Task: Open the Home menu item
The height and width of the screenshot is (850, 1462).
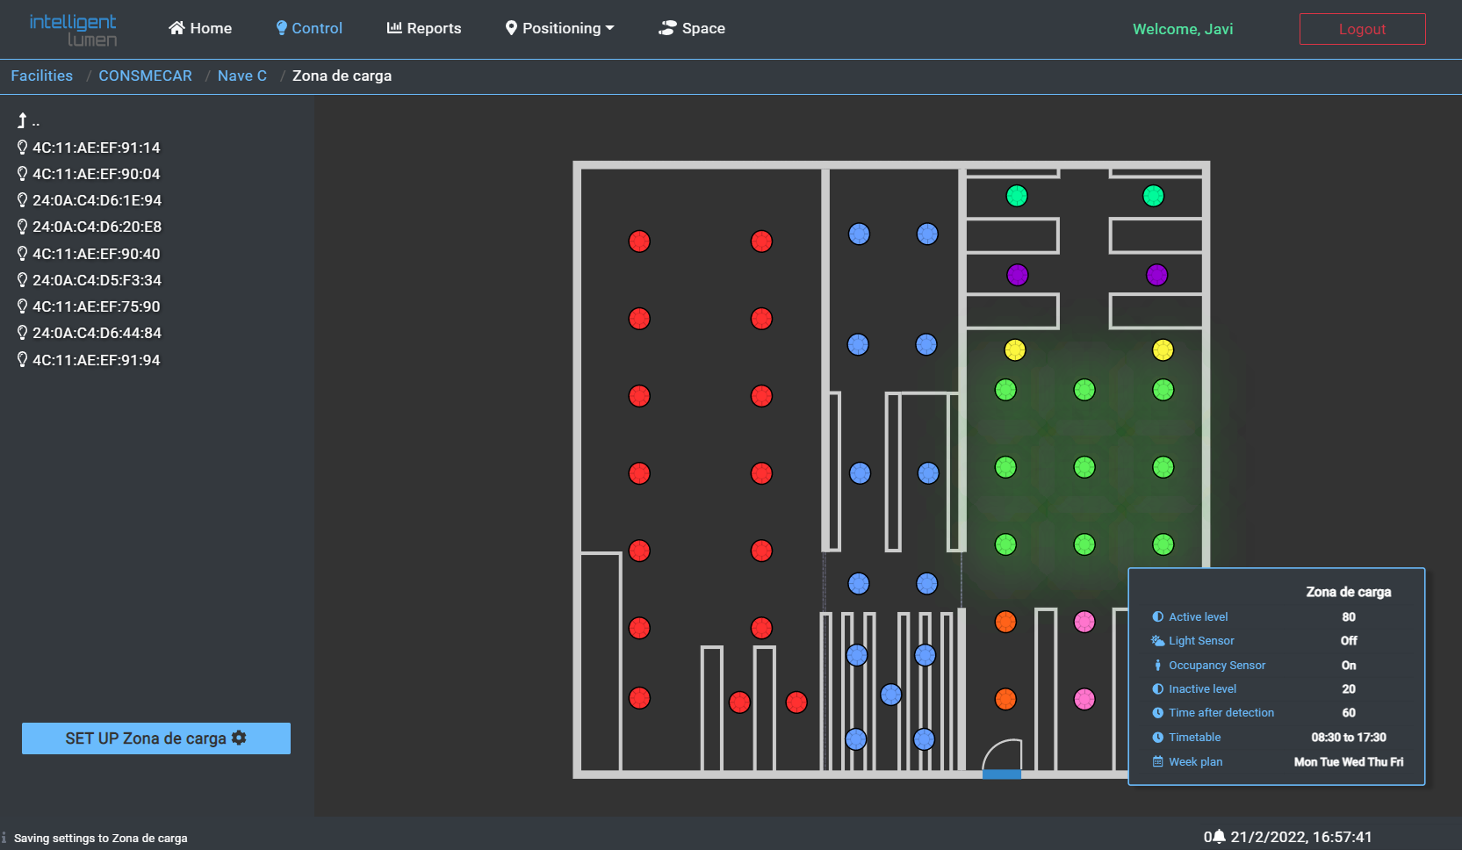Action: pos(200,28)
